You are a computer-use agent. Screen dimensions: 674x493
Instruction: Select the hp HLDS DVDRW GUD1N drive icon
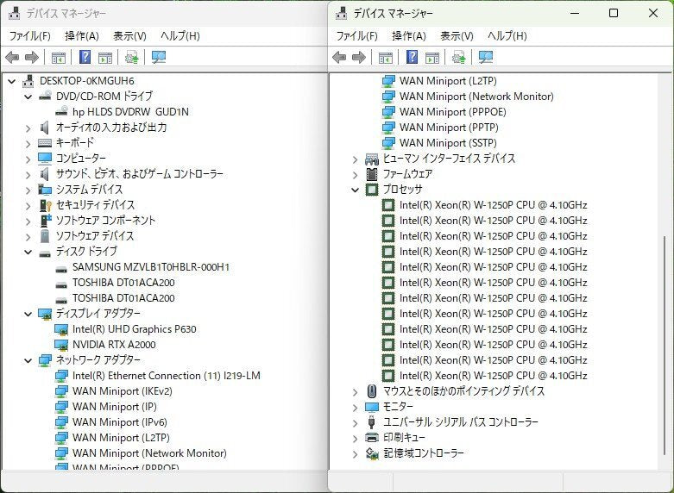click(x=61, y=111)
